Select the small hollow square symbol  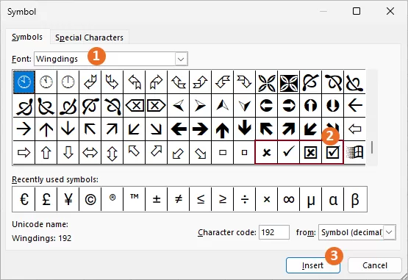[x=244, y=152]
